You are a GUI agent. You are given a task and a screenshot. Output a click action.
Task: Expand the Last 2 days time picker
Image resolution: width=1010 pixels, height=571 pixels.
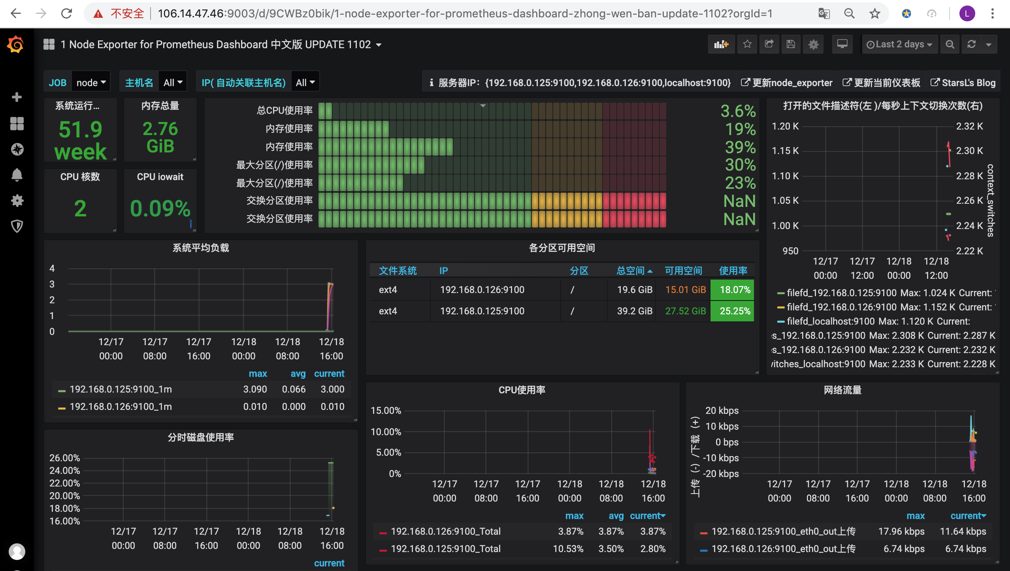click(x=899, y=44)
